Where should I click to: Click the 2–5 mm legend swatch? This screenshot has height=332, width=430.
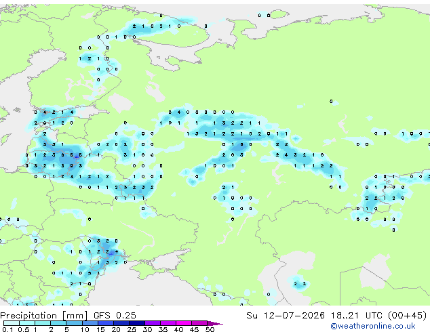coord(58,323)
